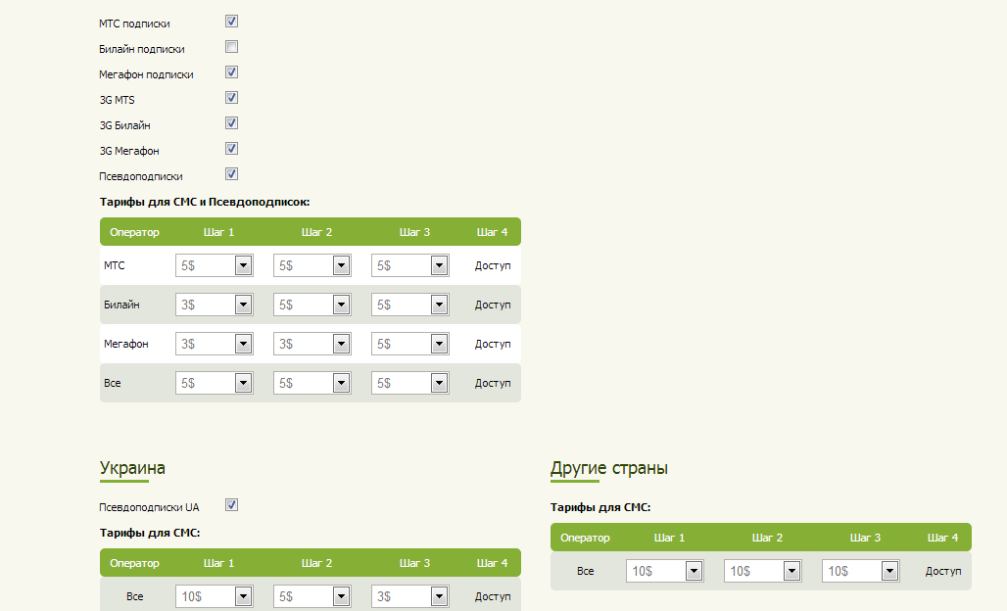The image size is (1007, 611).
Task: Click the Билайн operator cell in tariff table
Action: click(x=121, y=305)
